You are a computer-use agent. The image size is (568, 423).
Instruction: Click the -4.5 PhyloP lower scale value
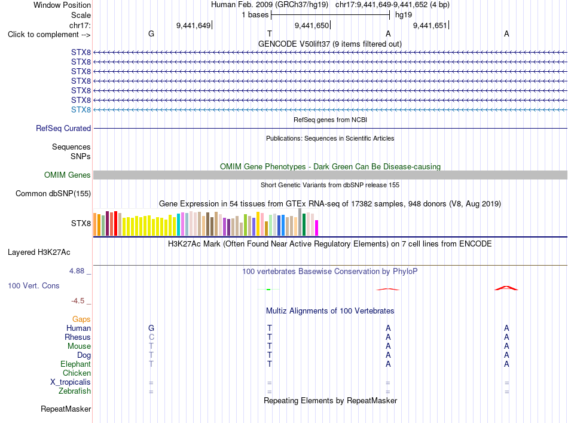pos(78,301)
